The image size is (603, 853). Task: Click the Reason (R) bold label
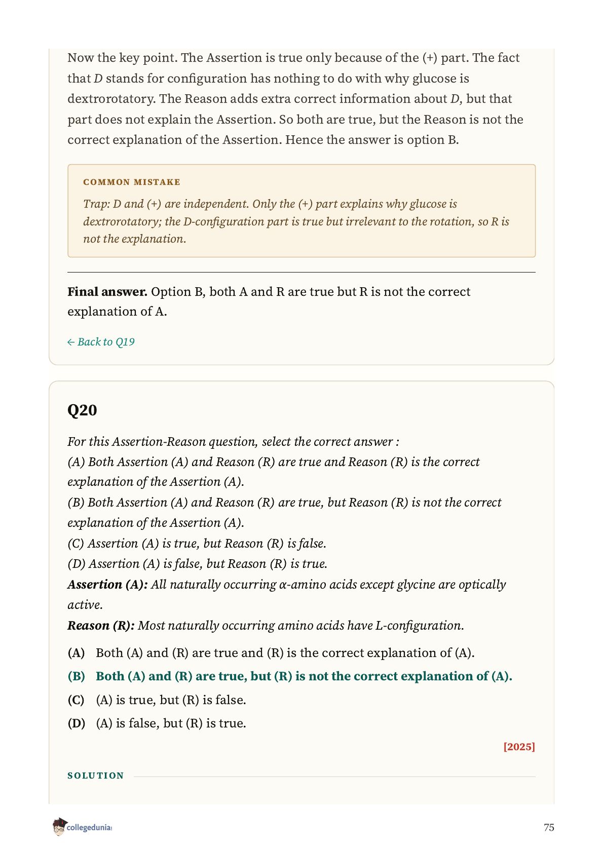pos(101,626)
